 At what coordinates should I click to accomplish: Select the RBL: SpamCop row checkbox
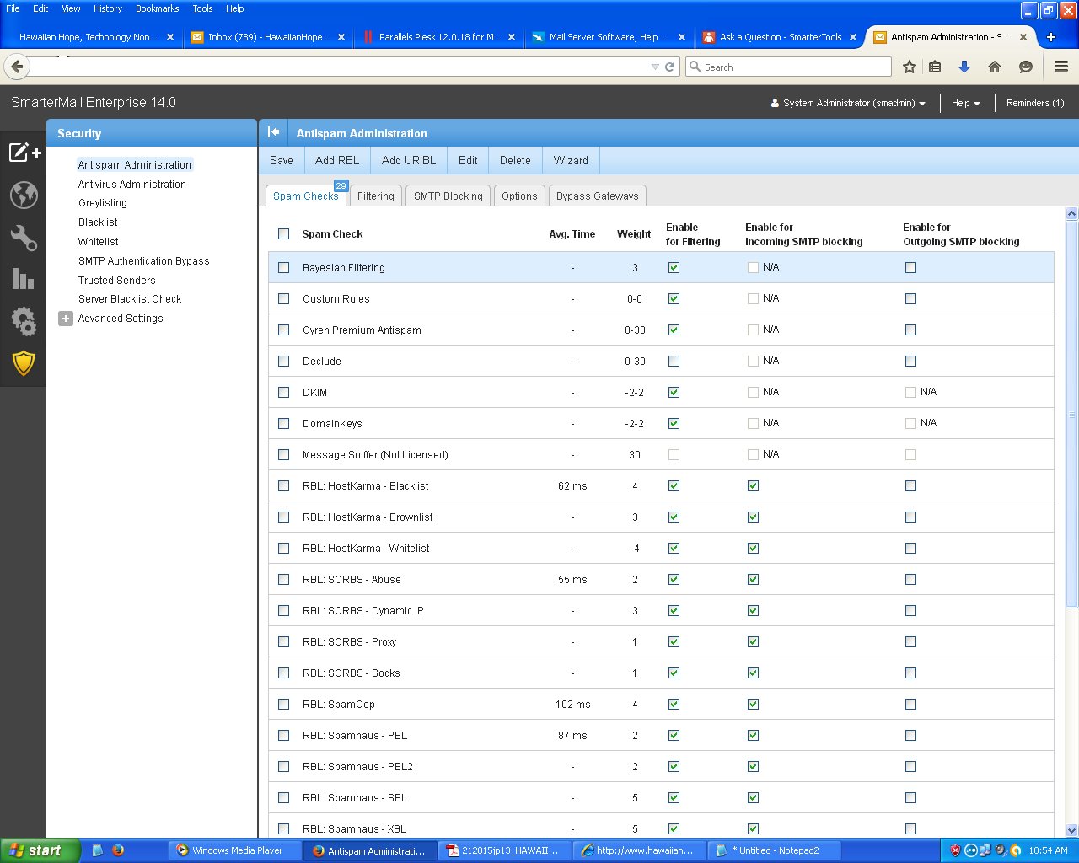tap(283, 705)
